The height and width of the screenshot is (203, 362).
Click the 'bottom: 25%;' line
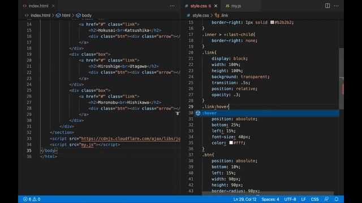[x=226, y=125]
